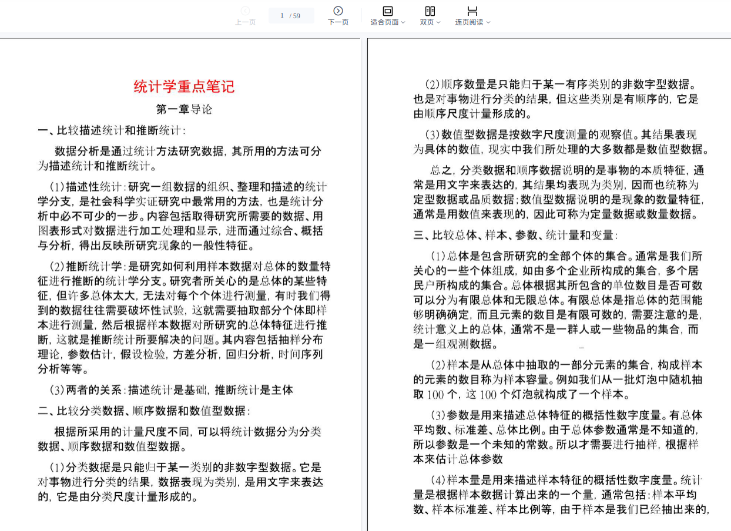Click the total page count "/ 59"
Screen dimensions: 731x531
(x=295, y=16)
